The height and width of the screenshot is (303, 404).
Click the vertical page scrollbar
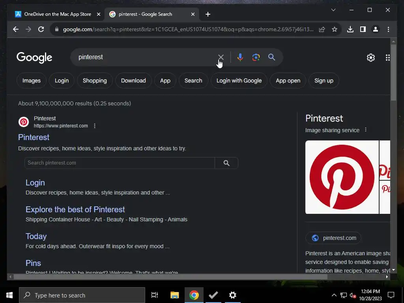(393, 73)
